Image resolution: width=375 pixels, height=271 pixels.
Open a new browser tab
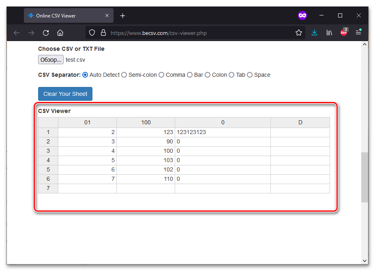point(123,16)
